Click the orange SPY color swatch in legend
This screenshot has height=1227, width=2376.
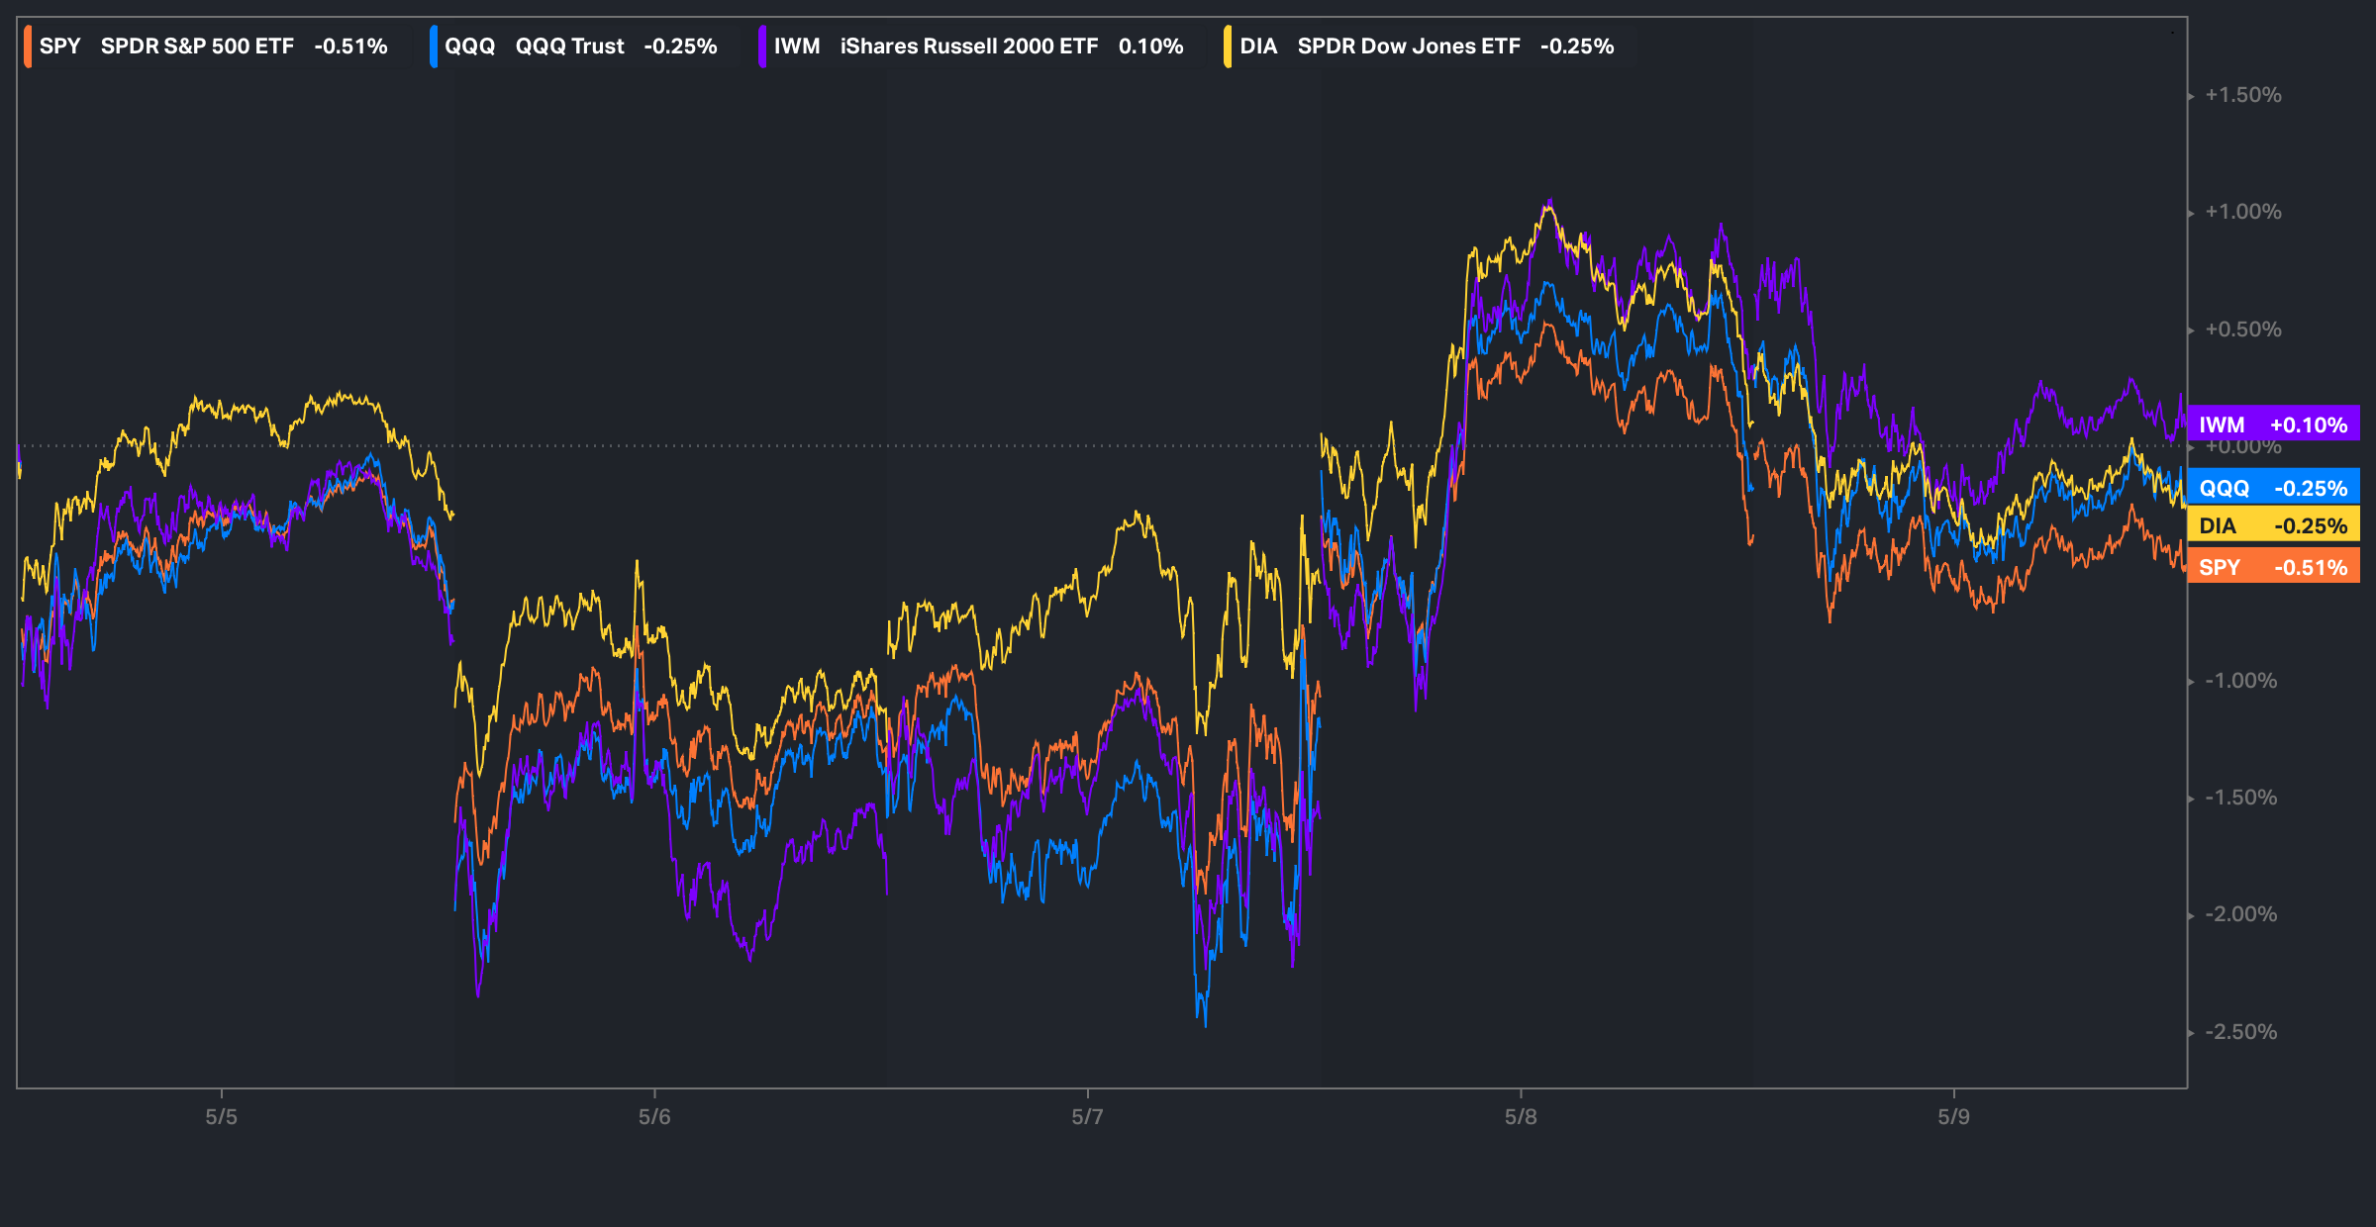point(29,47)
